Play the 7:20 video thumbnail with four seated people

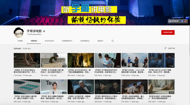click(x=135, y=60)
